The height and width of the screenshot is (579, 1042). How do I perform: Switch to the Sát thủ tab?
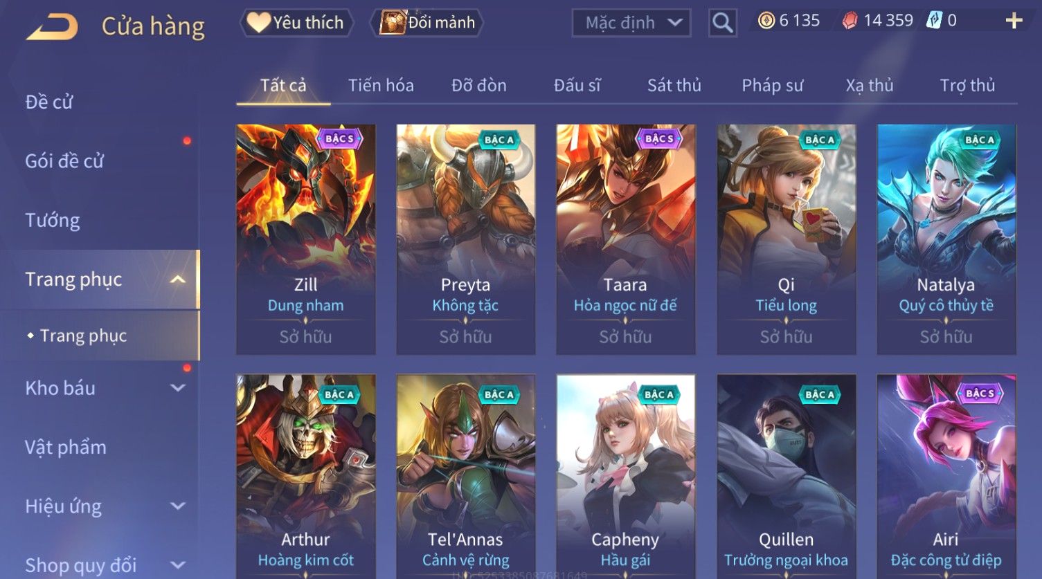point(674,85)
